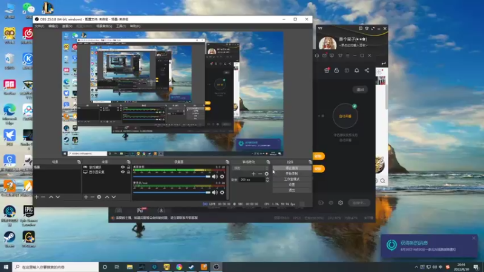484x272 pixels.
Task: Open the transition type dropdown
Action: click(x=250, y=168)
